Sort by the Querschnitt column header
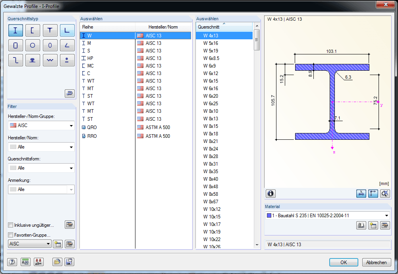The image size is (398, 274). (224, 27)
